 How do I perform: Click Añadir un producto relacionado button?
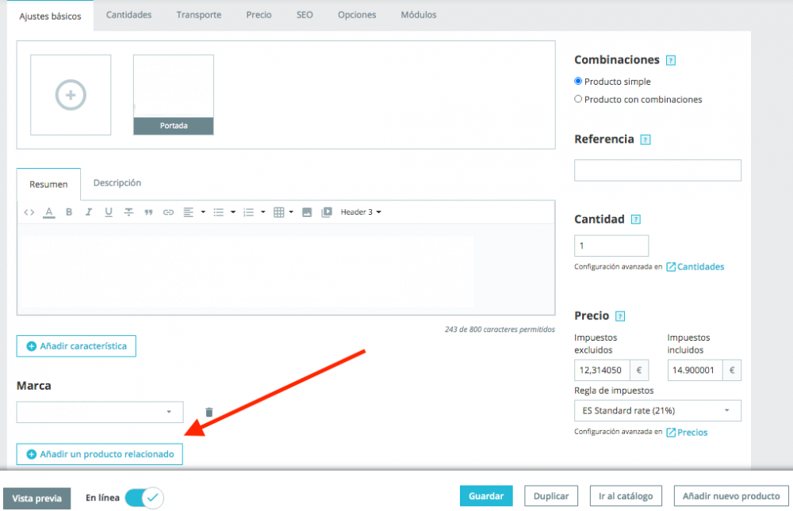click(x=100, y=454)
